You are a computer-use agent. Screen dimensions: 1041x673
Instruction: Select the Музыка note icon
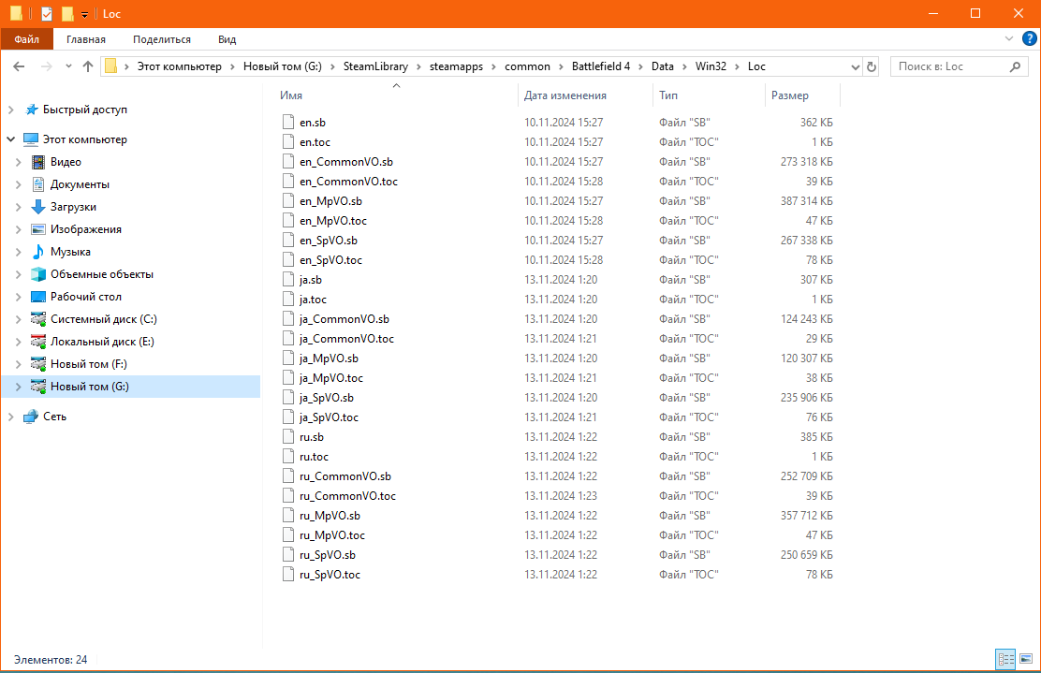tap(38, 252)
